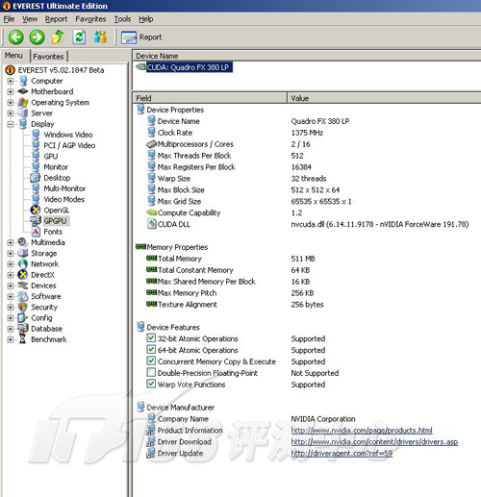Select PCI / AGP Video in tree
The height and width of the screenshot is (497, 481).
[69, 145]
